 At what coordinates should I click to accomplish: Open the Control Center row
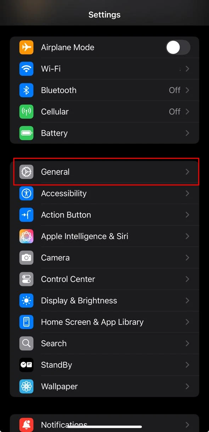104,279
